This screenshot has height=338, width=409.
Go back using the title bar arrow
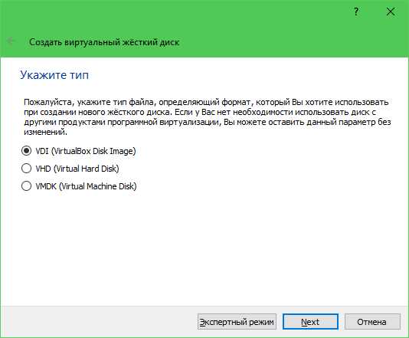(x=11, y=41)
